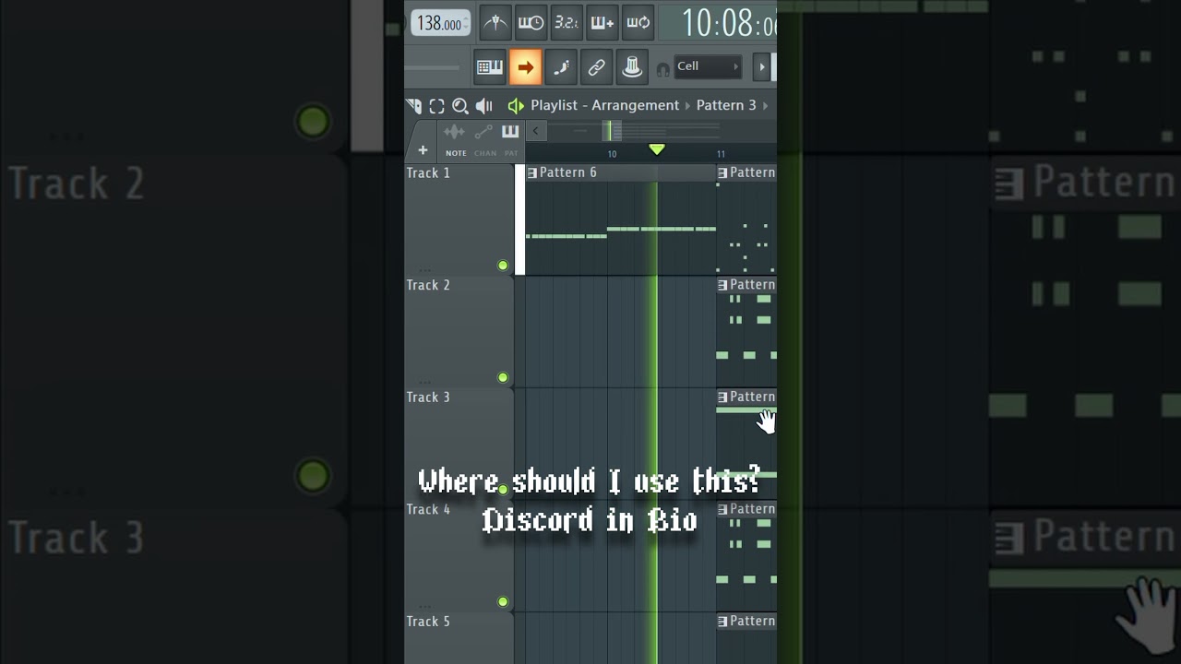Select the Pattern 6 clip on Track 1
1181x664 pixels.
pos(620,221)
